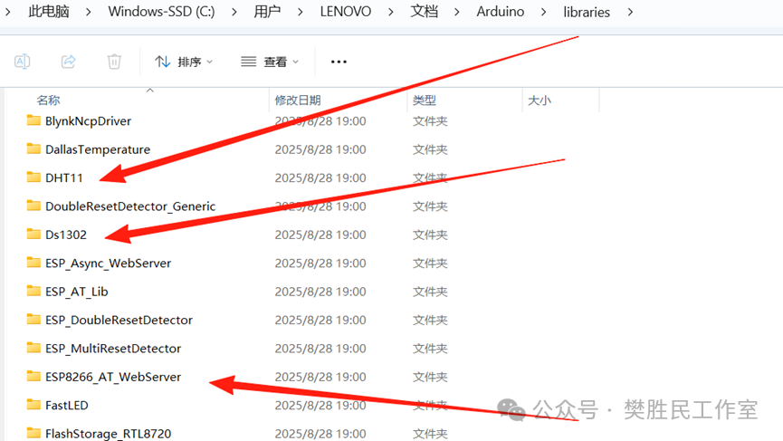Select the FlashStorage_RTL8720 folder icon
The width and height of the screenshot is (783, 441).
[x=33, y=433]
